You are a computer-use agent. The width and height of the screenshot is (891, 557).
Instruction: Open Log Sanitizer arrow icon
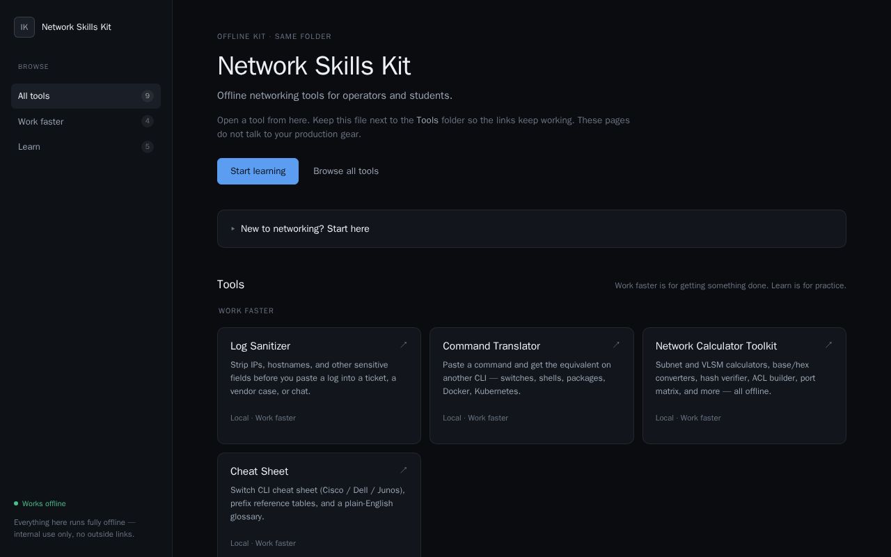pyautogui.click(x=404, y=345)
